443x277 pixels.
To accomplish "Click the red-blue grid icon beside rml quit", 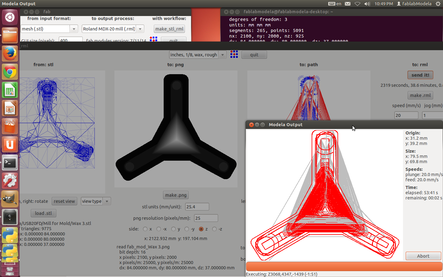I will coord(234,54).
